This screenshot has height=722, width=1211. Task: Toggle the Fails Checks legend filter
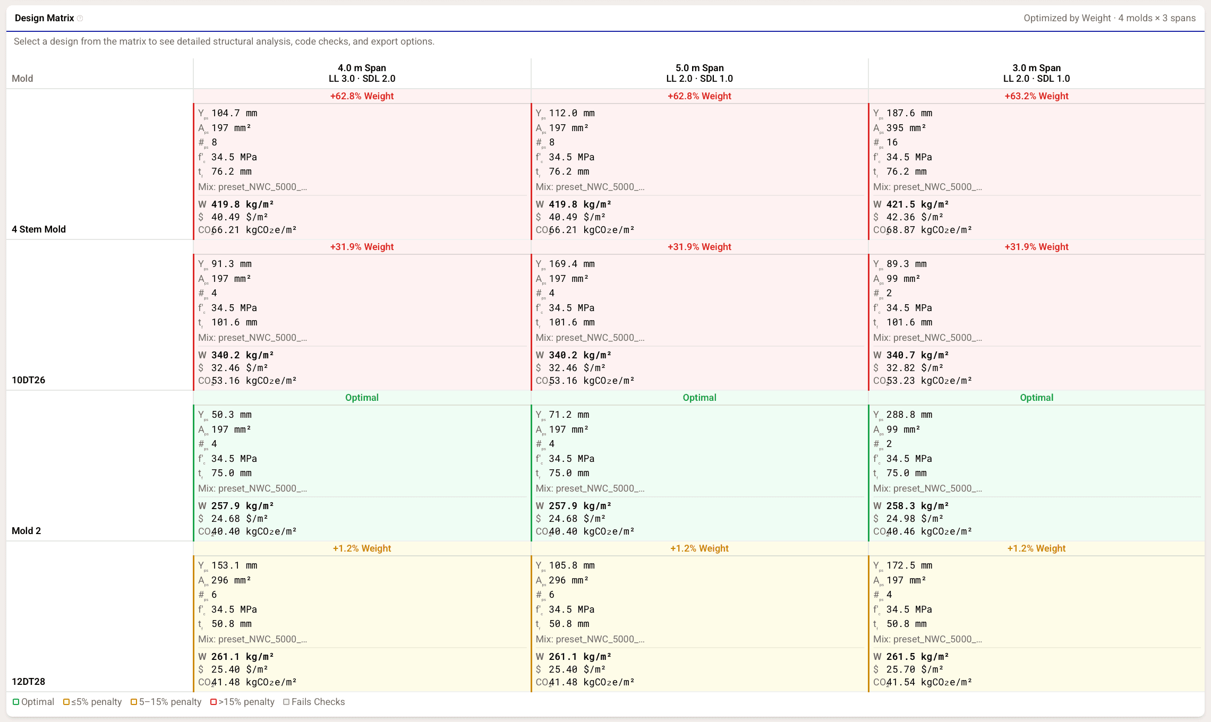(314, 702)
